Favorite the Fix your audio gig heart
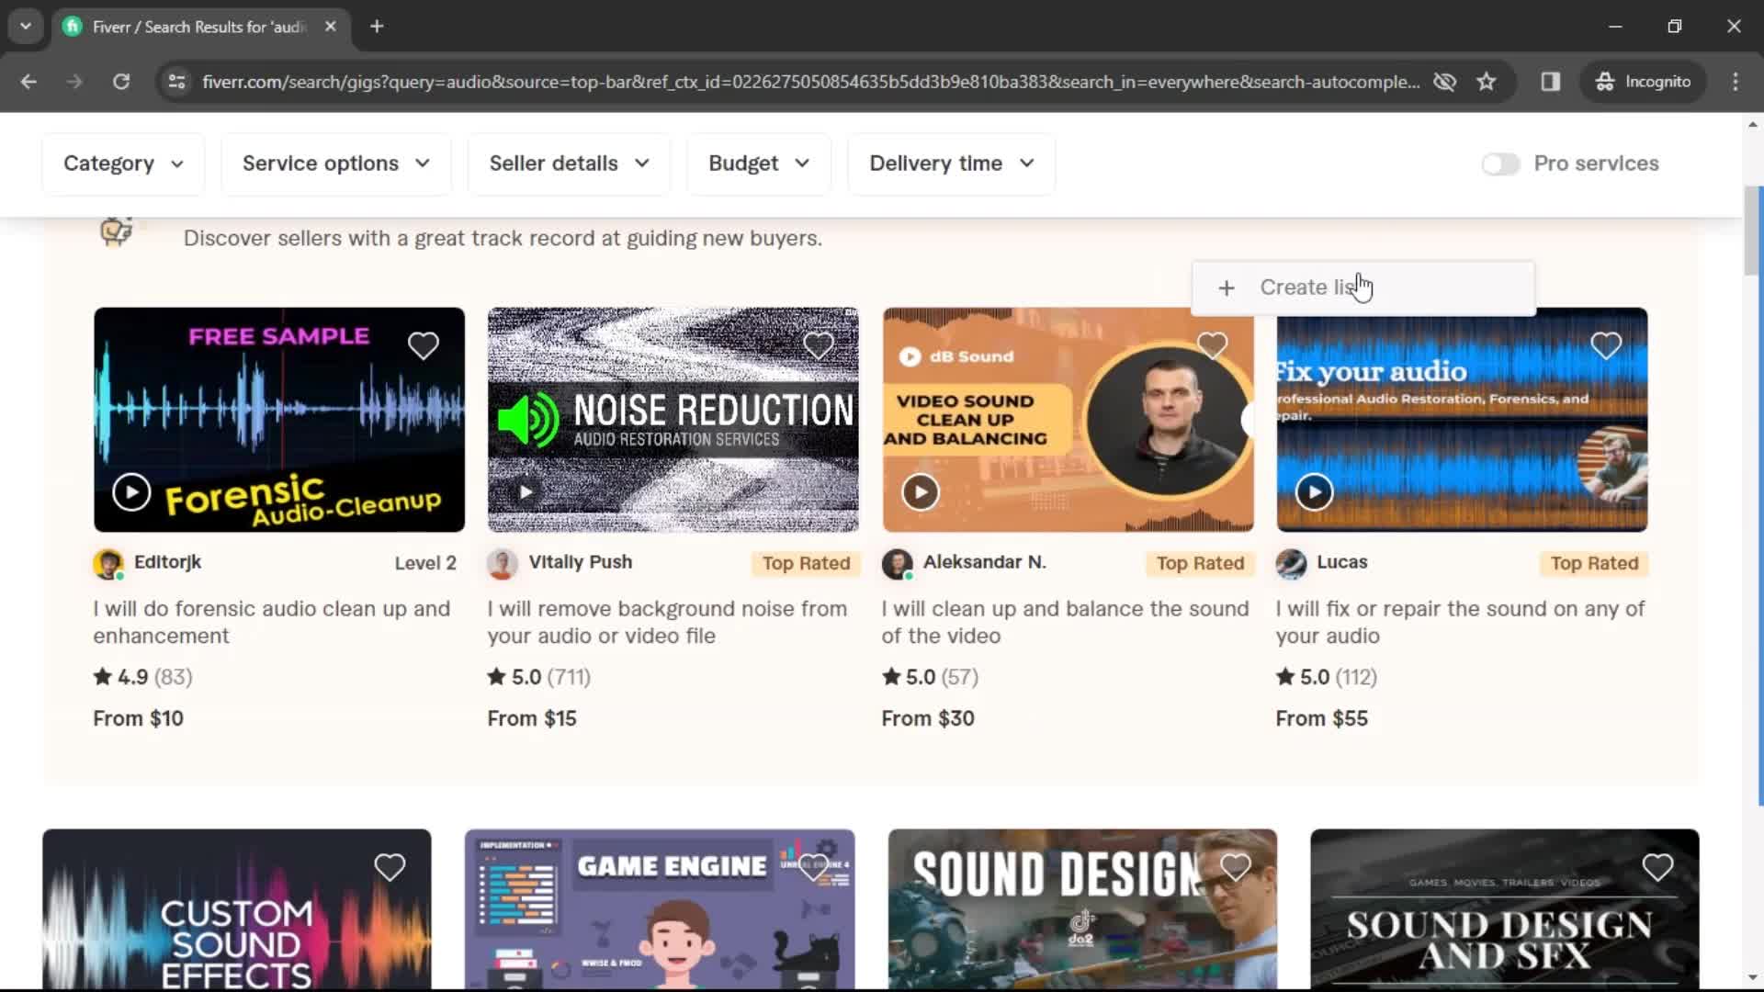The width and height of the screenshot is (1764, 992). click(x=1606, y=346)
